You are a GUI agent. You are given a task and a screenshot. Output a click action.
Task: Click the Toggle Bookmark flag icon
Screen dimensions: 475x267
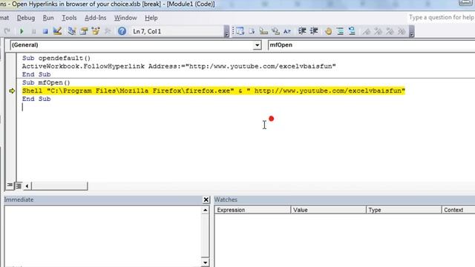coord(367,31)
